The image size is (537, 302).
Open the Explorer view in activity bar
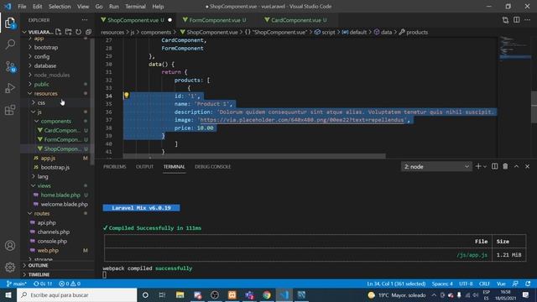coord(10,23)
